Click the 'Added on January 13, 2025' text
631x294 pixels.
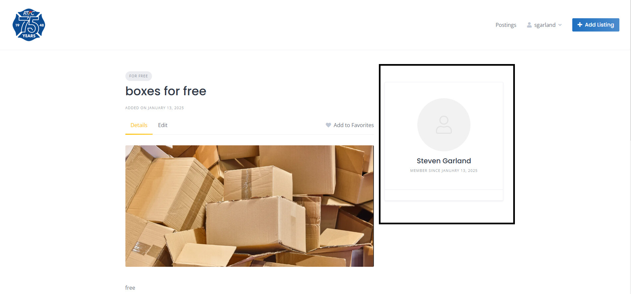click(154, 108)
